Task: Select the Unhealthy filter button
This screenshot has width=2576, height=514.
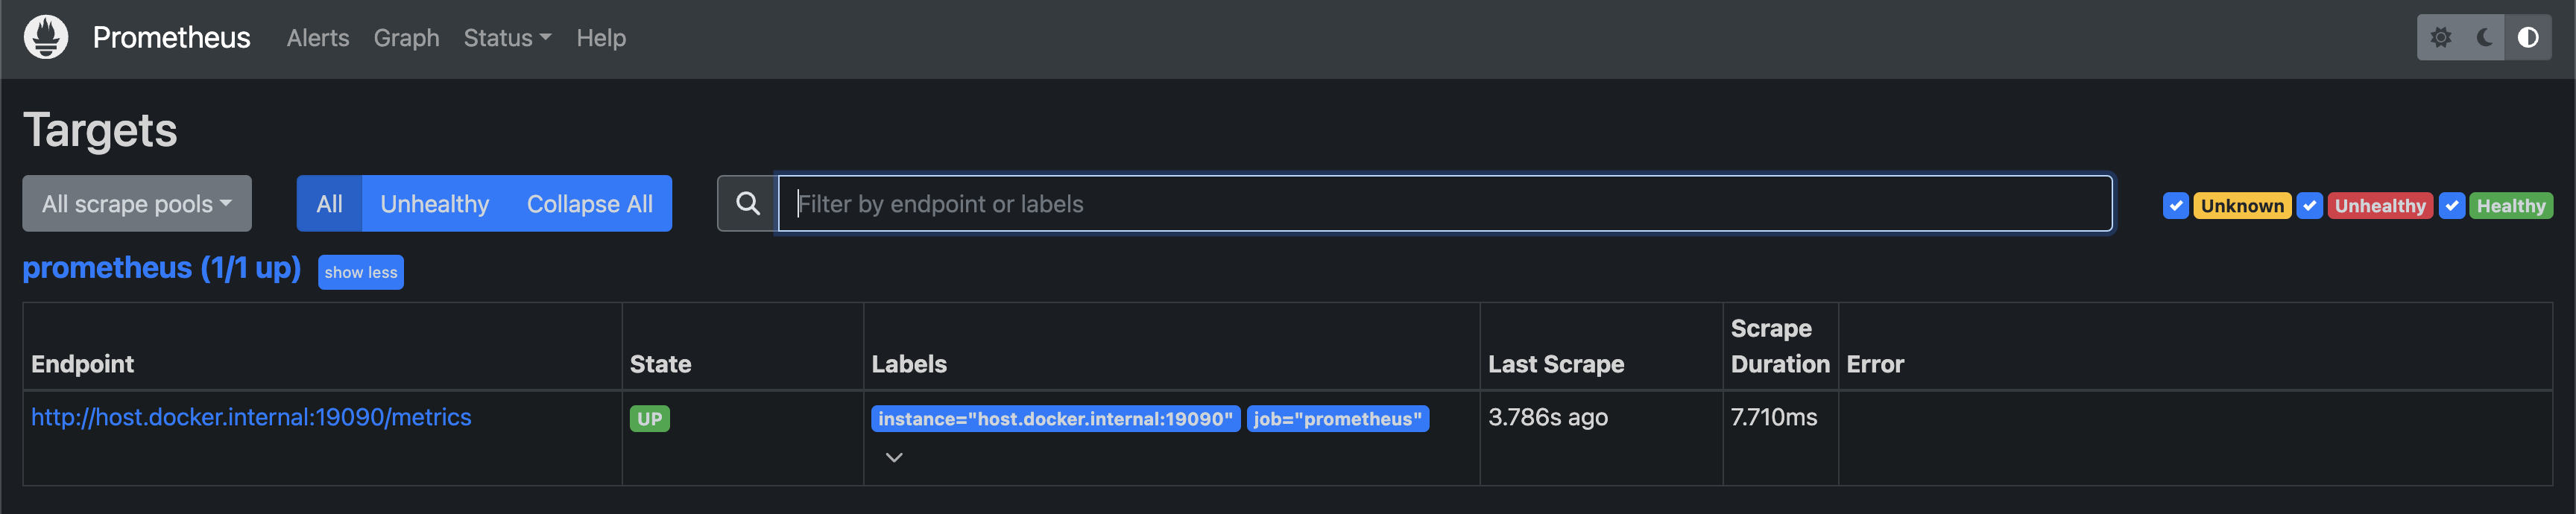Action: [x=435, y=204]
